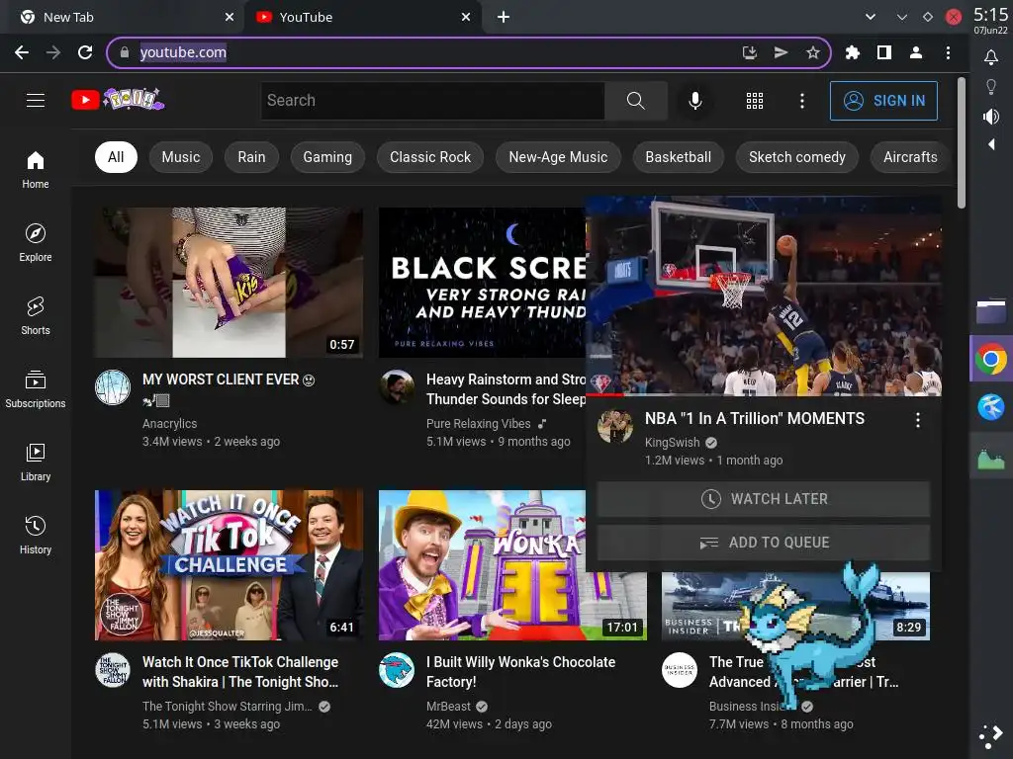The image size is (1013, 759).
Task: Close the YouTube tab
Action: 466,17
